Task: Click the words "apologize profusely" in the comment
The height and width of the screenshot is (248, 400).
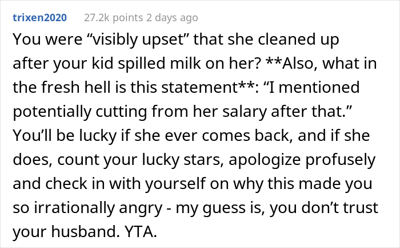Action: (302, 160)
